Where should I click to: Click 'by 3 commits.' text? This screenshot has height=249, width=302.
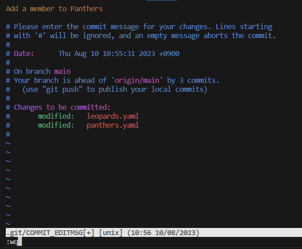(x=193, y=80)
